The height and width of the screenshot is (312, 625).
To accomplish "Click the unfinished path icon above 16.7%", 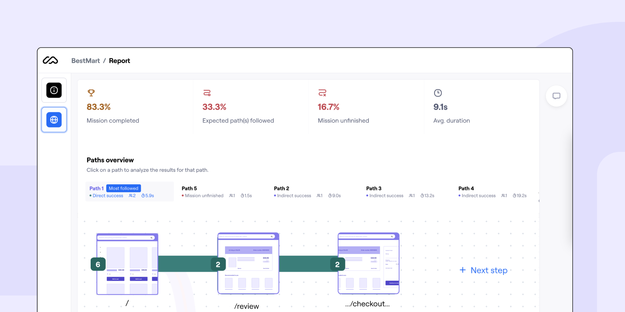I will pos(322,93).
